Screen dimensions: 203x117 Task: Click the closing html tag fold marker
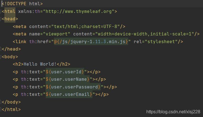[x=1, y=109]
